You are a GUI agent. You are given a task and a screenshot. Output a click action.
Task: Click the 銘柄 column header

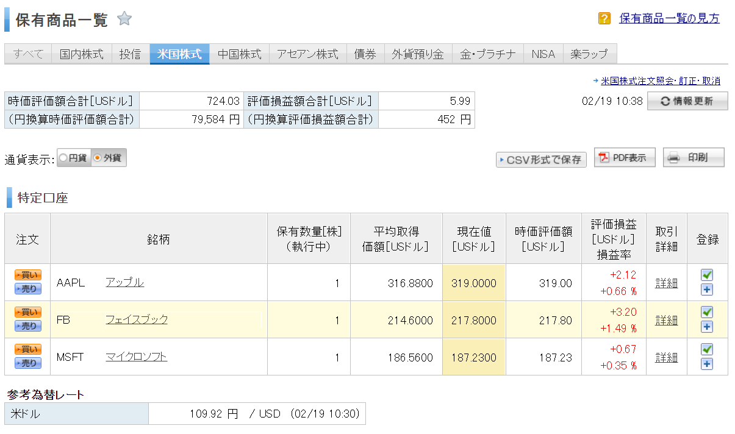pyautogui.click(x=159, y=240)
